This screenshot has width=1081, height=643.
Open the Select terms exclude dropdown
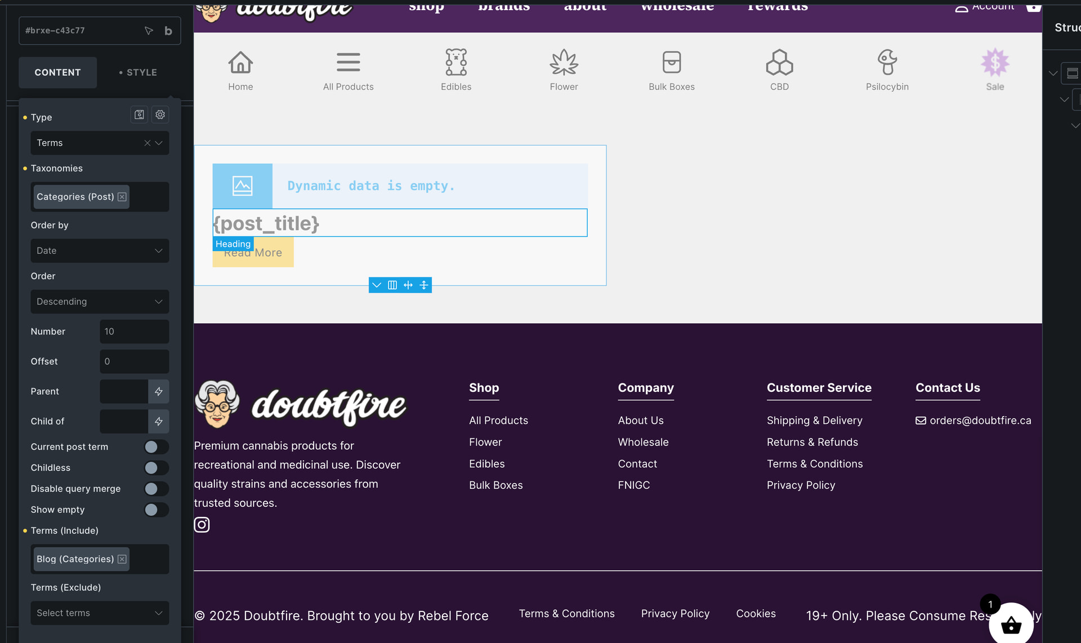coord(100,613)
